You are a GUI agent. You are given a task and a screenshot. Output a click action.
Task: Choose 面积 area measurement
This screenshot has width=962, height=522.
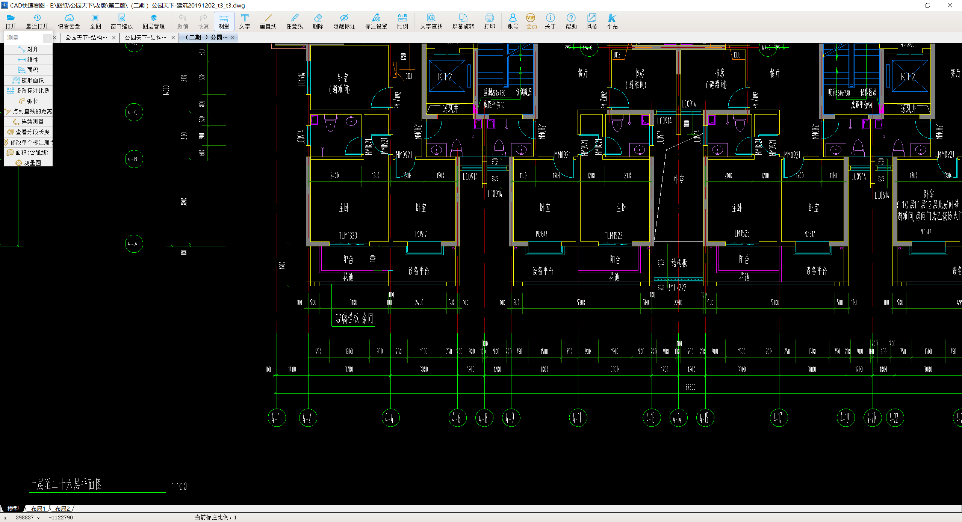28,70
